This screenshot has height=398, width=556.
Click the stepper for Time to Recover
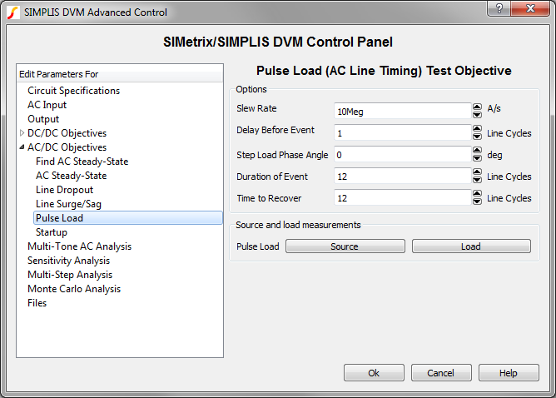click(x=477, y=198)
